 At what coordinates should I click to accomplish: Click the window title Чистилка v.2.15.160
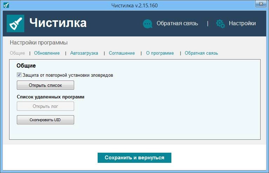(134, 6)
